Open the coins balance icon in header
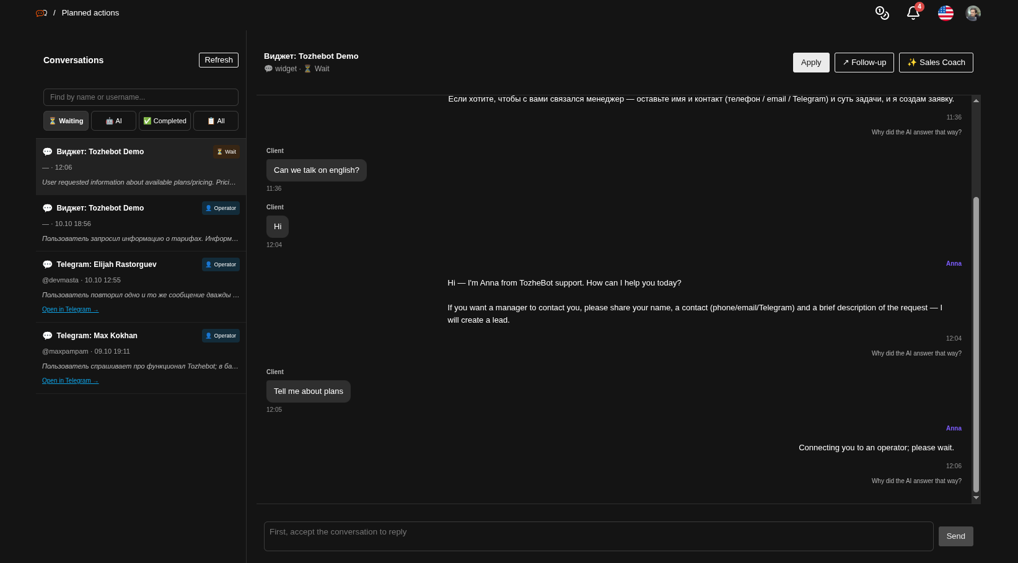 (882, 13)
